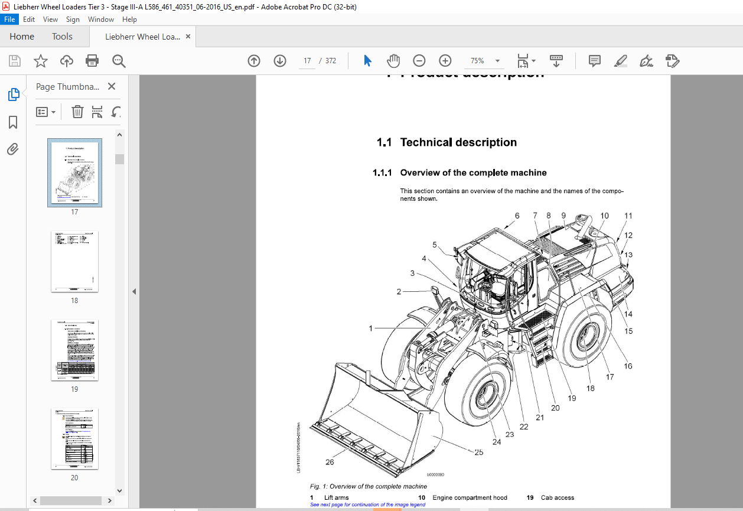The height and width of the screenshot is (511, 743).
Task: Delete selected page thumbnail
Action: (x=77, y=112)
